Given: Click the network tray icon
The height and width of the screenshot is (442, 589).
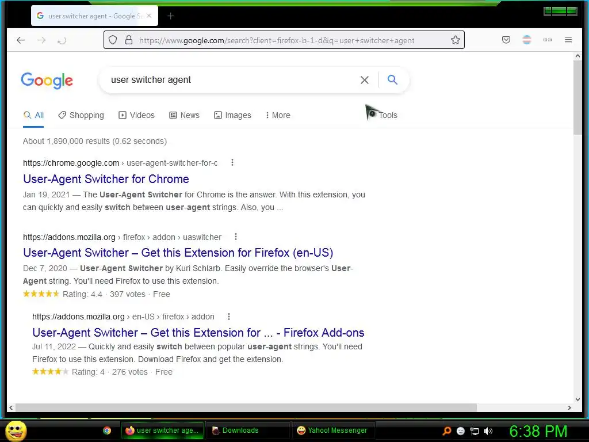Looking at the screenshot, I should (475, 431).
